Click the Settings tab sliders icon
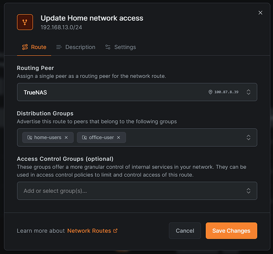The width and height of the screenshot is (273, 254). point(108,47)
